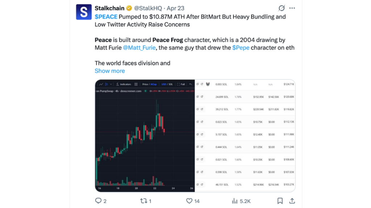
Task: Open the three-dot more options menu
Action: pyautogui.click(x=292, y=8)
